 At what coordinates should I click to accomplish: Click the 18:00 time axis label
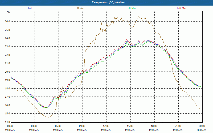[154, 126]
